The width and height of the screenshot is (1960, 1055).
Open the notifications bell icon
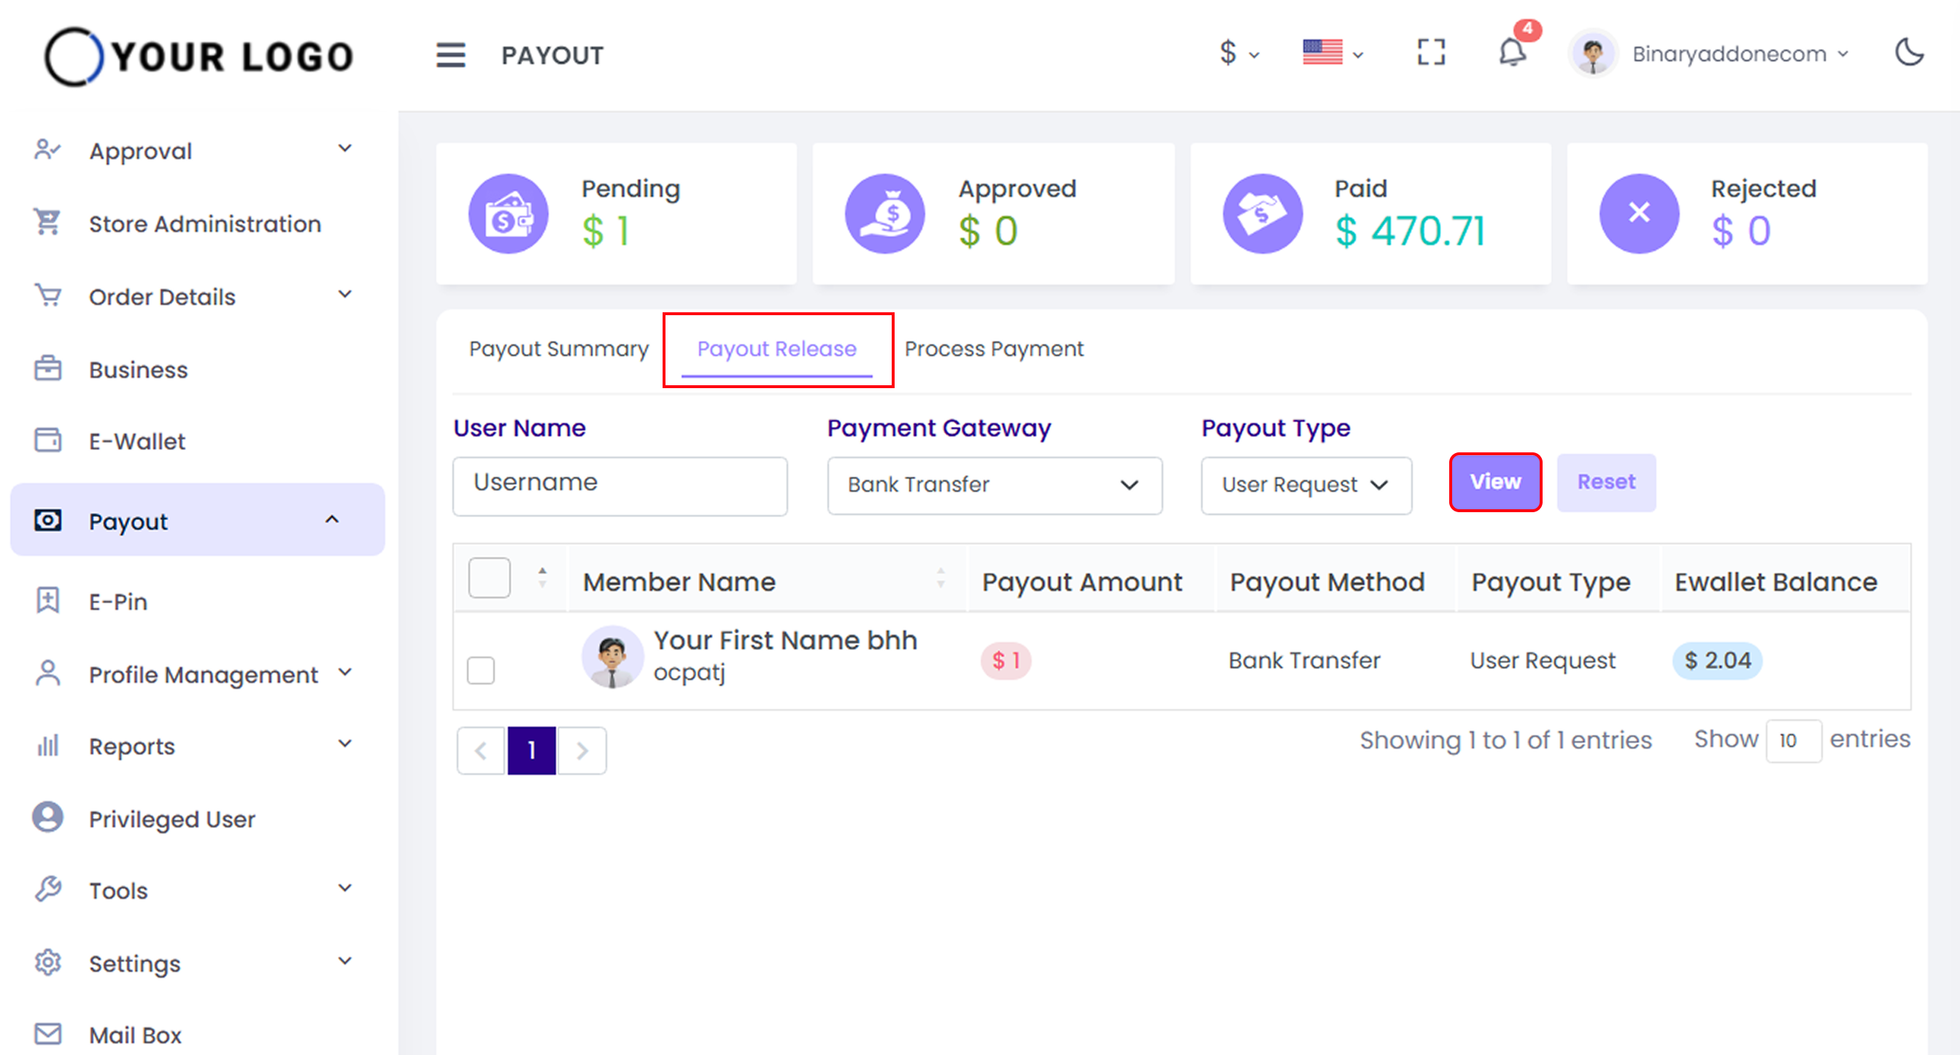[1512, 53]
